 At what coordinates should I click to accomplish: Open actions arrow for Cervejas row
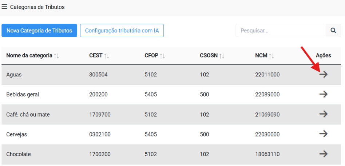(323, 134)
